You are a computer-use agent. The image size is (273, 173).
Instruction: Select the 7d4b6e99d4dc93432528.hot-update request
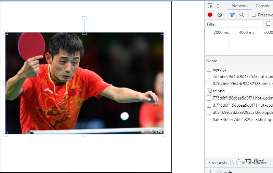point(239,76)
